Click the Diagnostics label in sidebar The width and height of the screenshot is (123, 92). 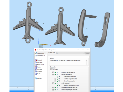[40, 53]
